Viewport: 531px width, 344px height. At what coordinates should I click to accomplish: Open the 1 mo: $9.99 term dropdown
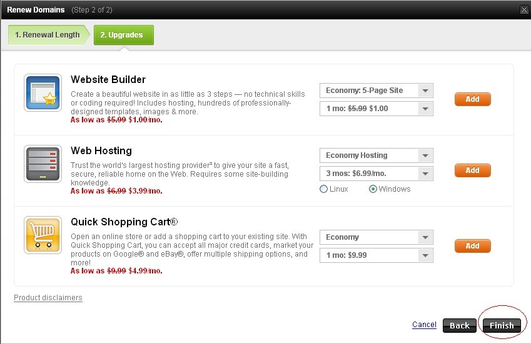(377, 255)
